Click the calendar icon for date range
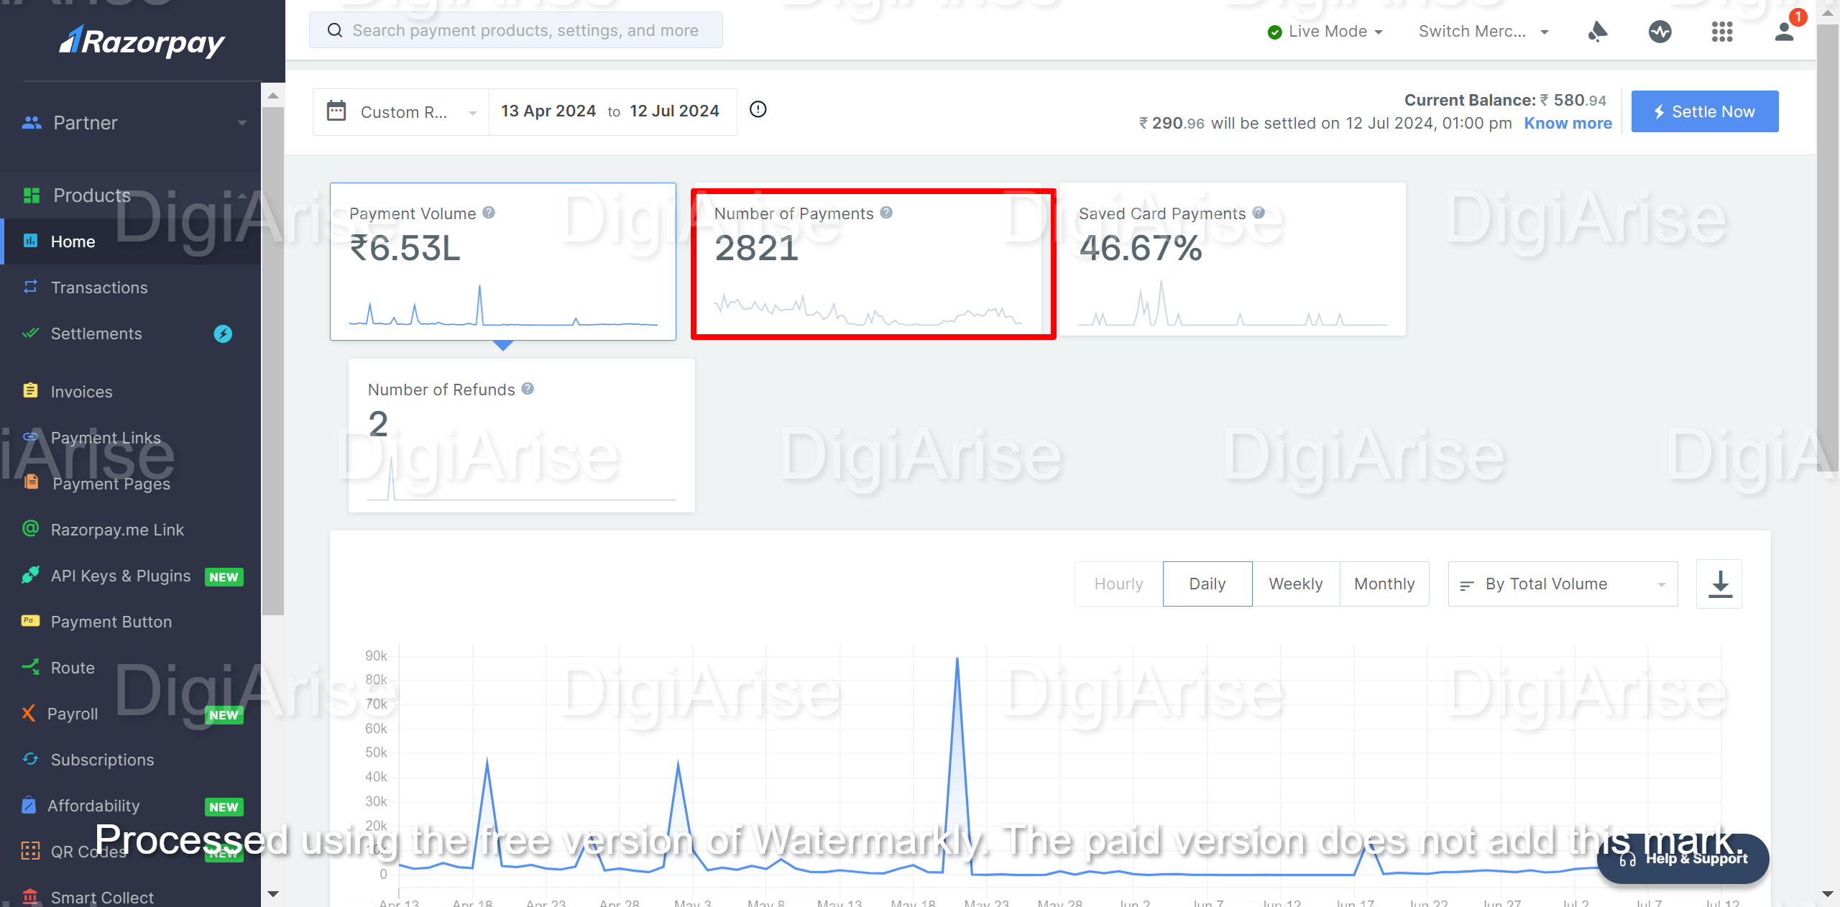This screenshot has width=1840, height=907. click(336, 111)
